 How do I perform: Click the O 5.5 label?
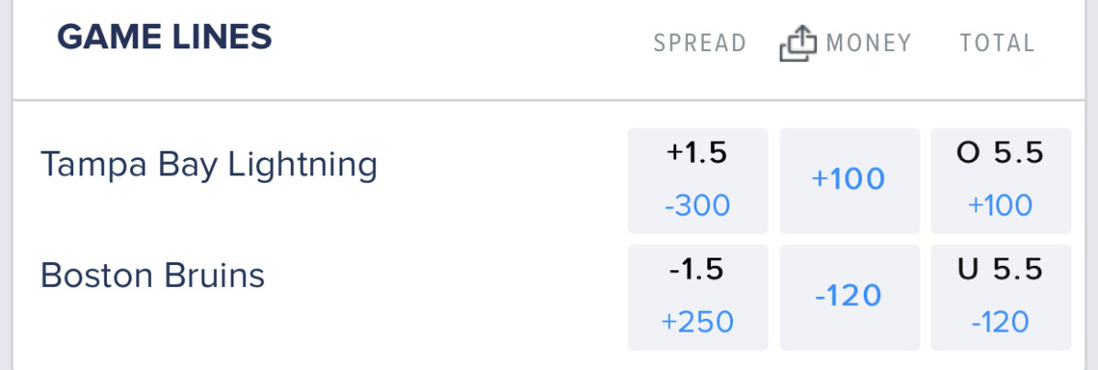[x=1000, y=153]
